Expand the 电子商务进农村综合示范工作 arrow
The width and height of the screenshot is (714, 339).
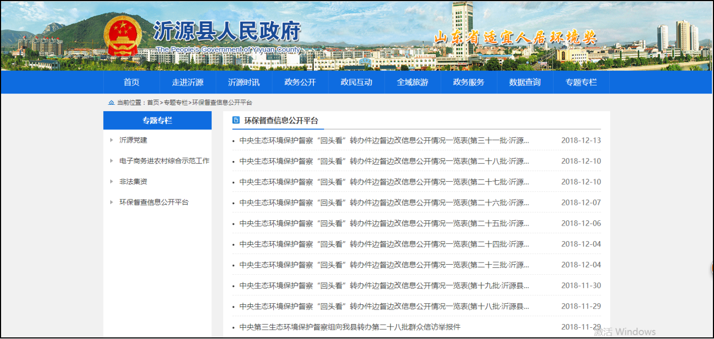pyautogui.click(x=111, y=161)
